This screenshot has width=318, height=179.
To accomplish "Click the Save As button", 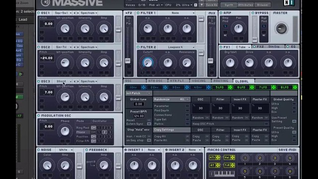I will pyautogui.click(x=212, y=5).
